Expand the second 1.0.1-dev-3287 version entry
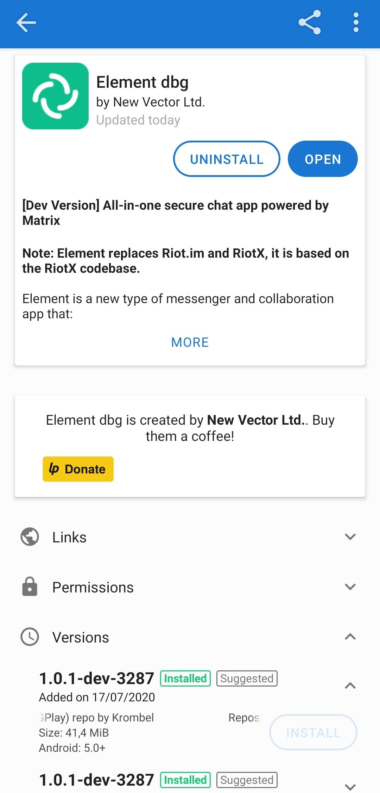 click(x=350, y=786)
